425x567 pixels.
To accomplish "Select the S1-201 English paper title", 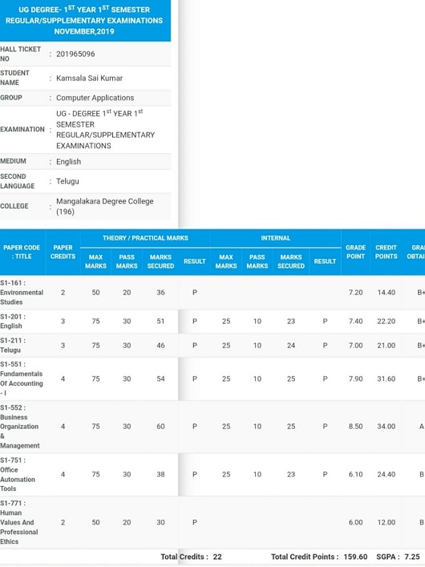I will coord(13,321).
